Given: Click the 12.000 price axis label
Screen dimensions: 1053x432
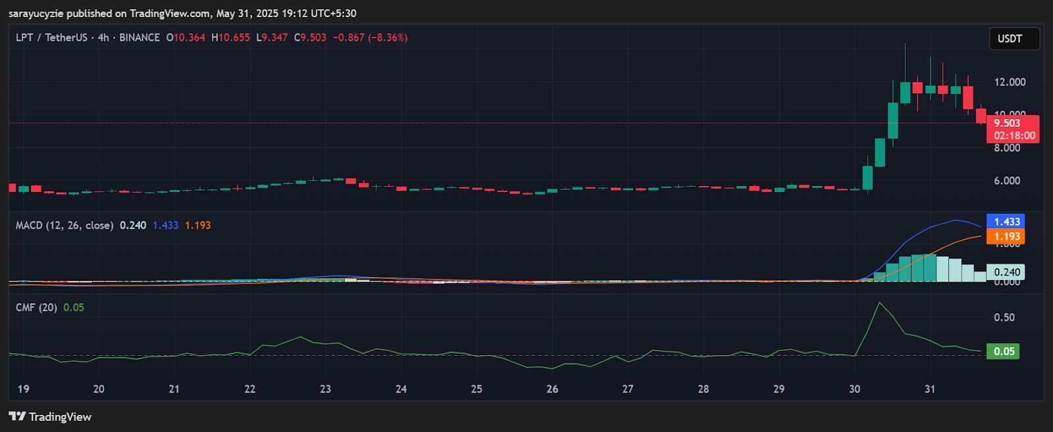Looking at the screenshot, I should tap(1010, 82).
